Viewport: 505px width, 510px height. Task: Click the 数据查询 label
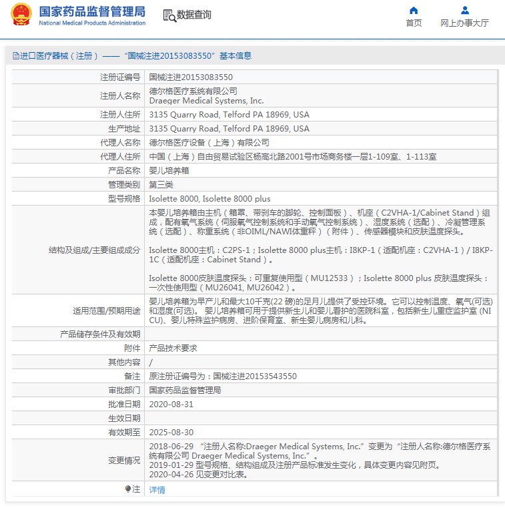coord(193,15)
